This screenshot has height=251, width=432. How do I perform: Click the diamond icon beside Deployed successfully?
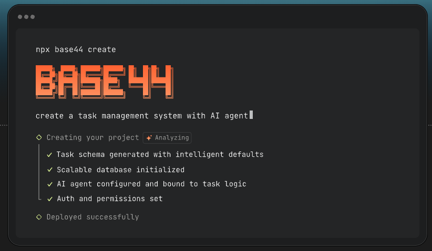39,217
